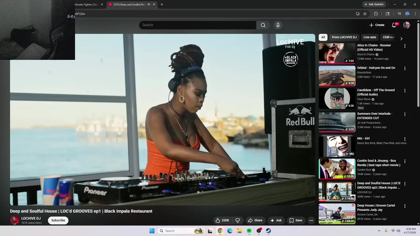Click the Share button
The height and width of the screenshot is (236, 420).
(x=255, y=220)
